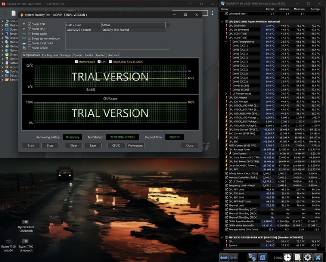Image resolution: width=326 pixels, height=262 pixels.
Task: Click HWiNFO blue X close-sensors icon
Action: (x=318, y=258)
